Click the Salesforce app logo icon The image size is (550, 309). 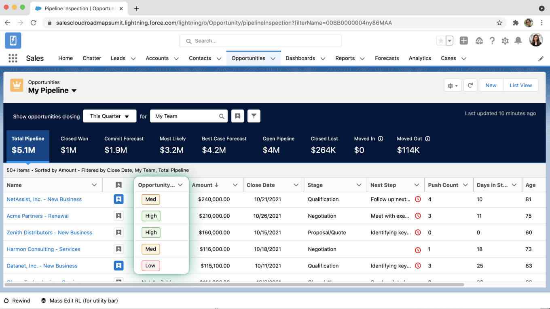click(13, 41)
